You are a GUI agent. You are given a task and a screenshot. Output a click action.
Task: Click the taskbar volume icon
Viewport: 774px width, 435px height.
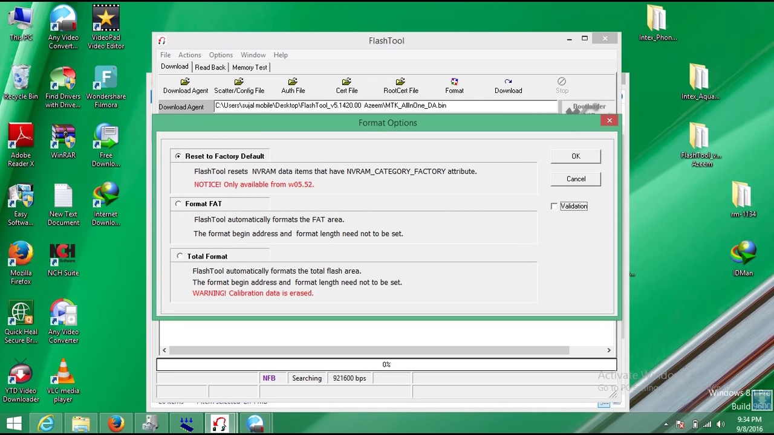coord(721,424)
